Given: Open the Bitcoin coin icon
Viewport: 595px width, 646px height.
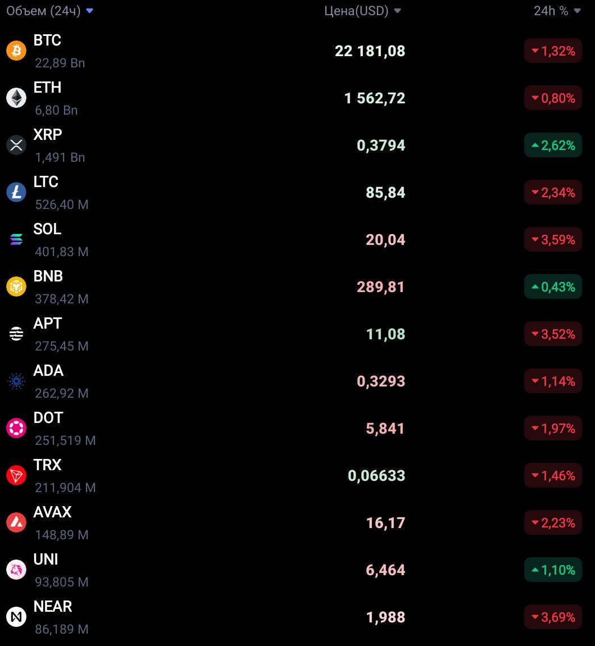Looking at the screenshot, I should [16, 51].
